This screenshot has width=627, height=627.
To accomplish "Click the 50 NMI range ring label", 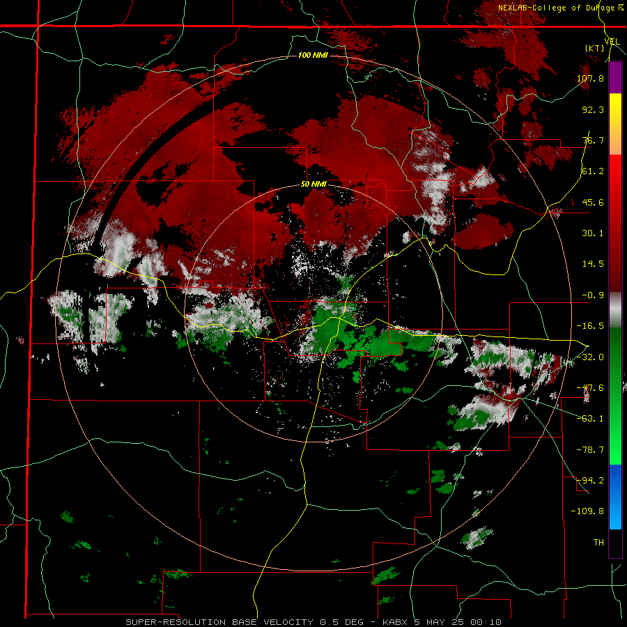I will coord(314,185).
